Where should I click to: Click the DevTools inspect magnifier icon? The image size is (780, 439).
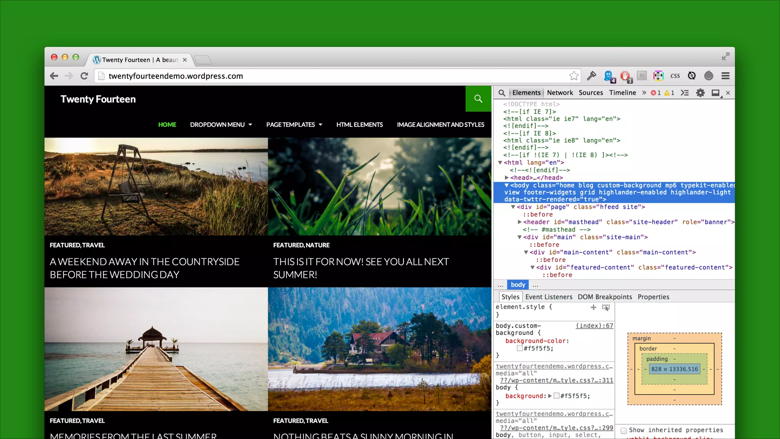[502, 93]
